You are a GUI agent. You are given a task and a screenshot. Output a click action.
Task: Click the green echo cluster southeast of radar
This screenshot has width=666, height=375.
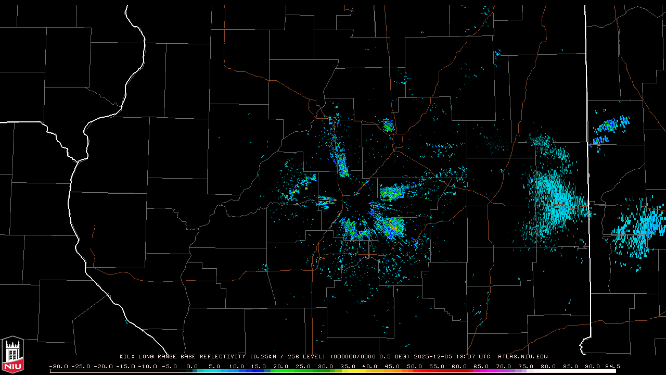pyautogui.click(x=390, y=226)
